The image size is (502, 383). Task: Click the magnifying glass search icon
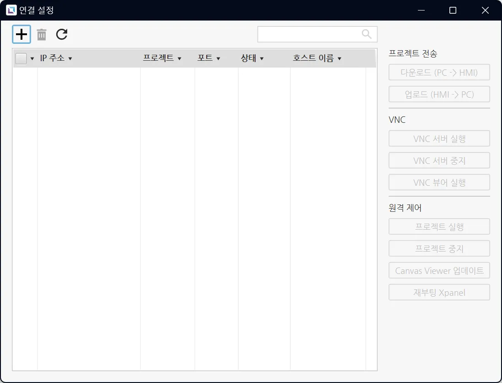(x=367, y=34)
